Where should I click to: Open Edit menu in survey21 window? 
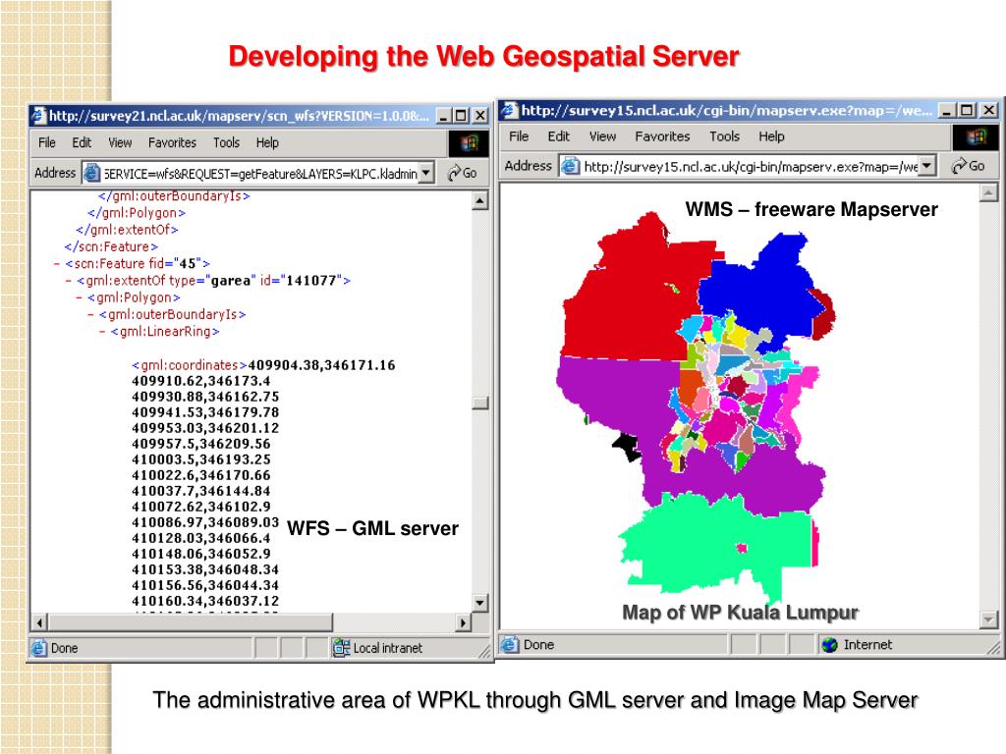coord(82,142)
